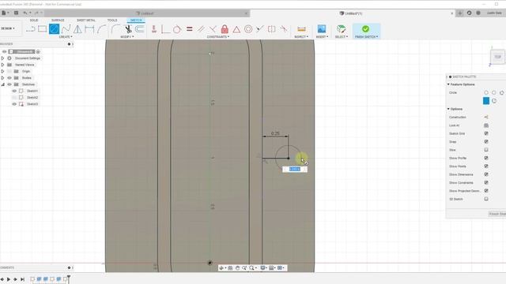
Task: Toggle Construction line option in palette
Action: coord(486,118)
